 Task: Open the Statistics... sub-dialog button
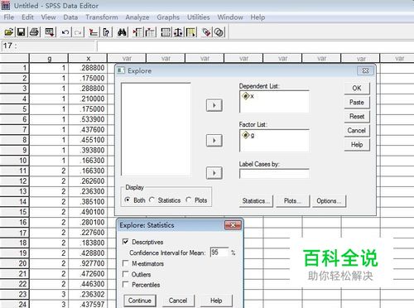[256, 201]
